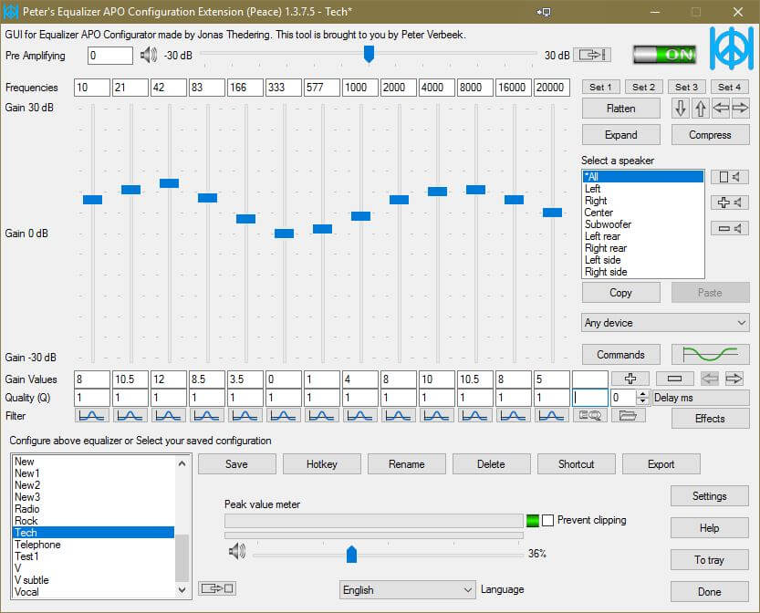Click the pre-amplifying slider handle
The width and height of the screenshot is (760, 613).
[369, 55]
